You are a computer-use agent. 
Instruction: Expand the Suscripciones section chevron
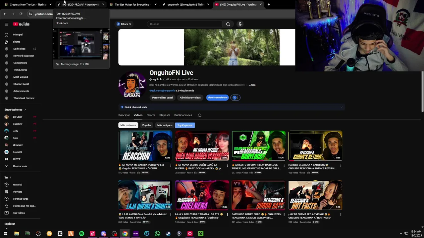tap(25, 110)
